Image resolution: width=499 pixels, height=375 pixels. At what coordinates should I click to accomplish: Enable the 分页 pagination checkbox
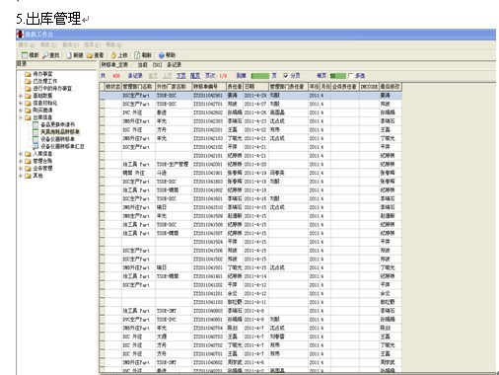[x=285, y=76]
